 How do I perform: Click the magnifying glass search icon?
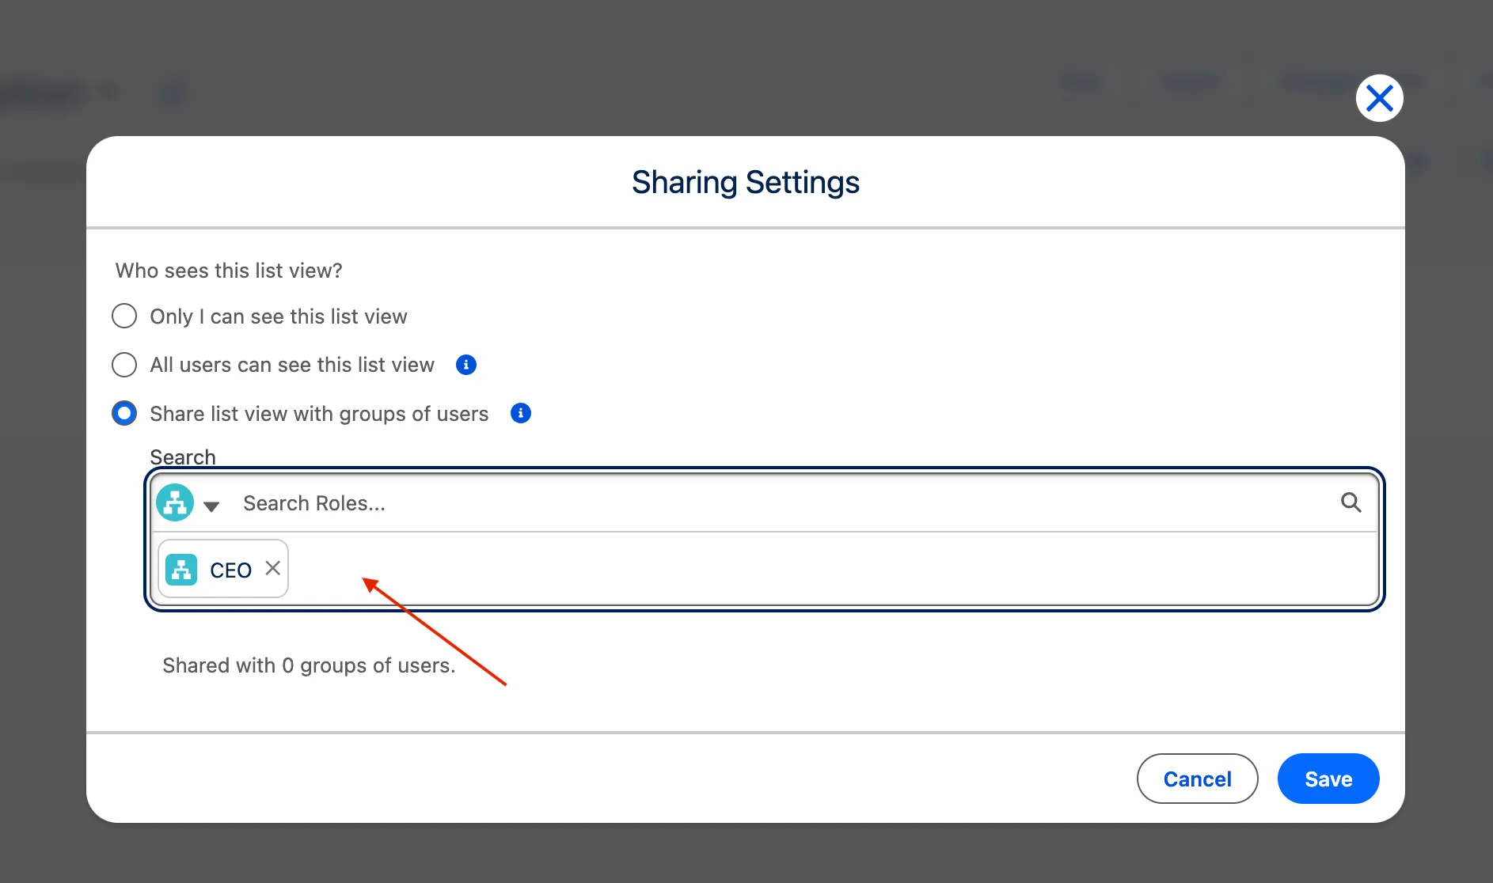pos(1351,502)
